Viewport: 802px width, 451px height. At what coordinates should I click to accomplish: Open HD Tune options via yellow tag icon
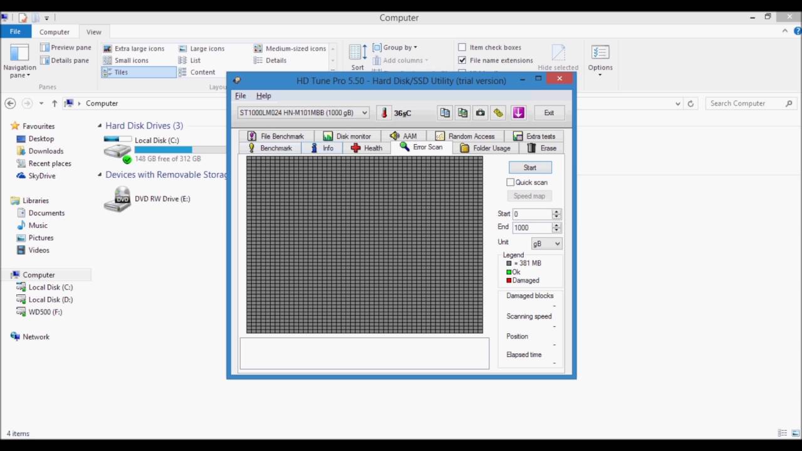pyautogui.click(x=498, y=113)
